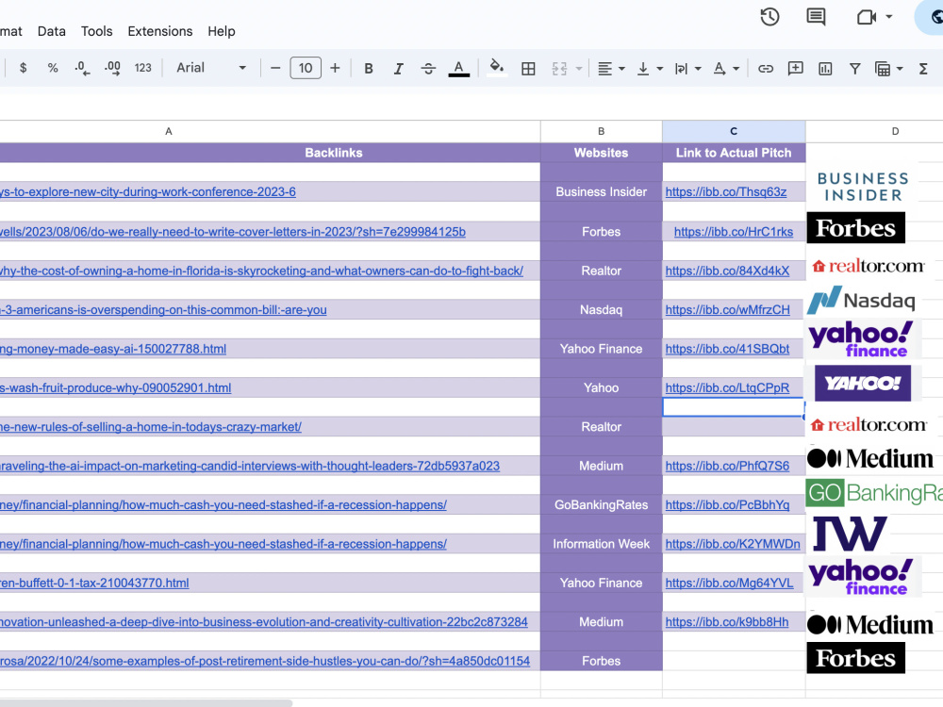The image size is (943, 707).
Task: Open the Data menu
Action: pyautogui.click(x=51, y=31)
